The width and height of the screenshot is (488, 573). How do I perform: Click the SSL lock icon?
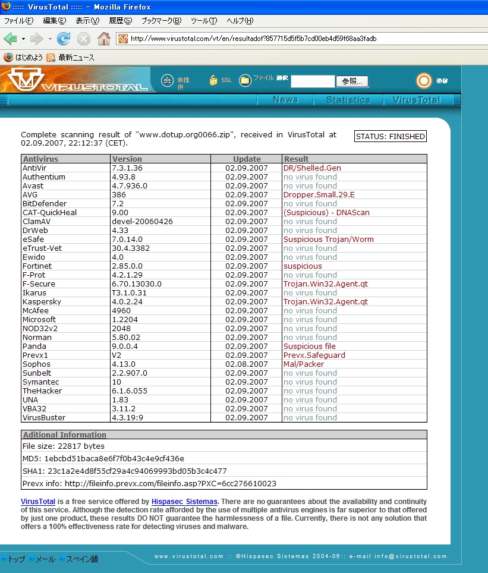[x=213, y=80]
